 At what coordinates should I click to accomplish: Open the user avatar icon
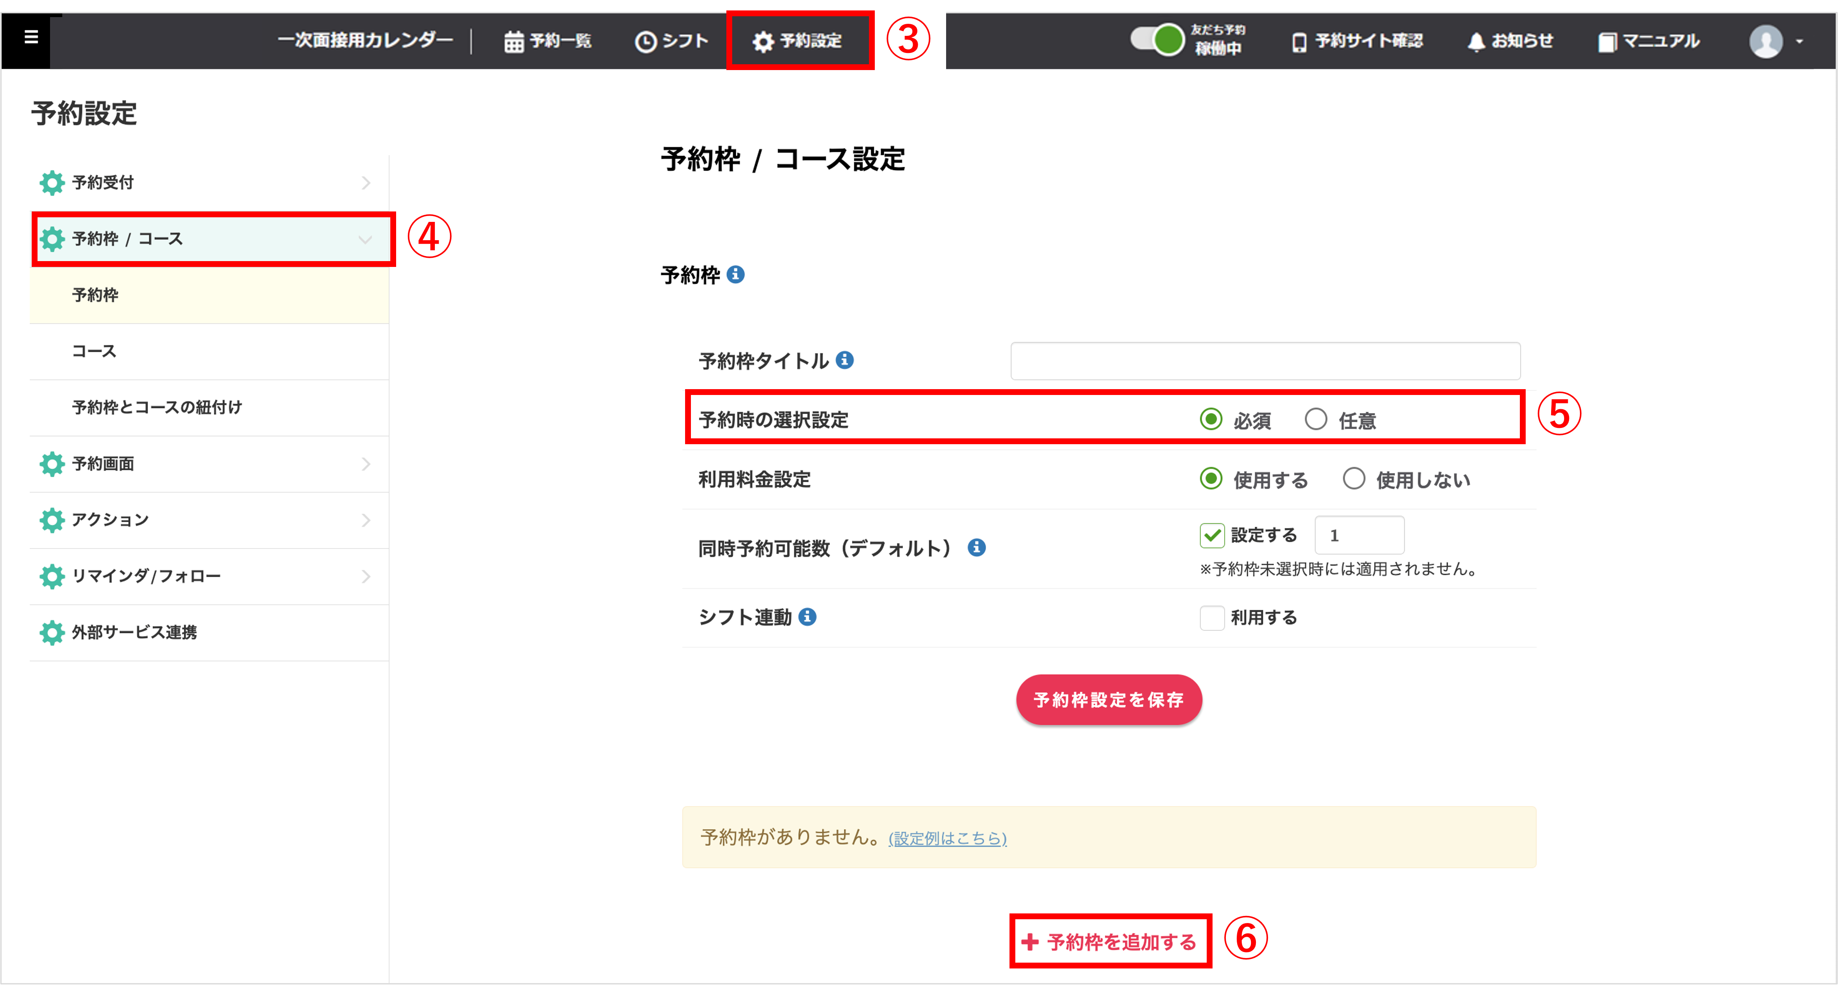[x=1765, y=41]
